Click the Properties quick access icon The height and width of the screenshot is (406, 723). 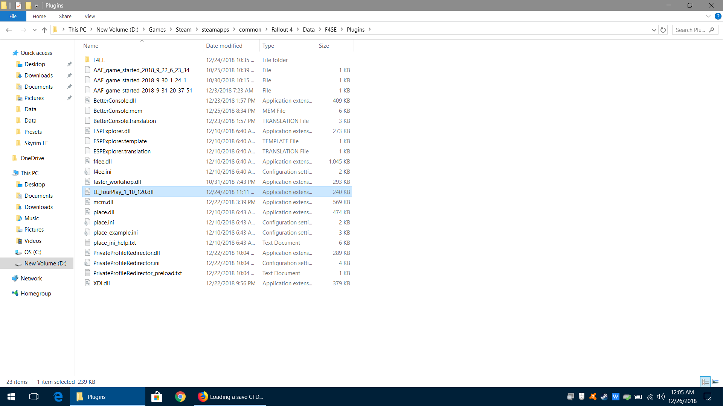(x=18, y=6)
